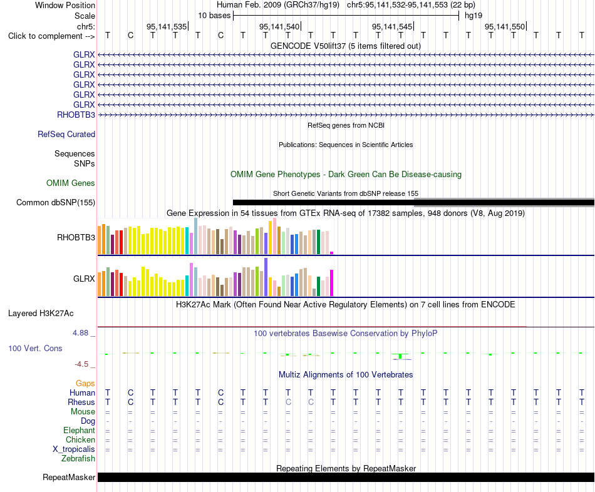This screenshot has width=595, height=492.
Task: Click position marker 95,141,540 on ruler
Action: 279,26
